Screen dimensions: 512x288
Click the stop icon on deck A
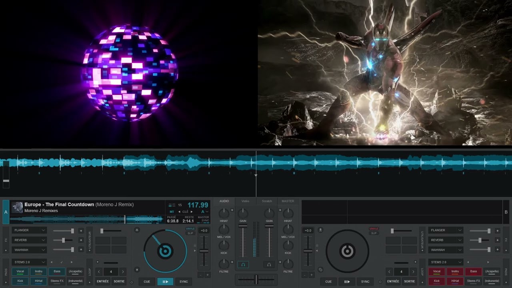(137, 270)
